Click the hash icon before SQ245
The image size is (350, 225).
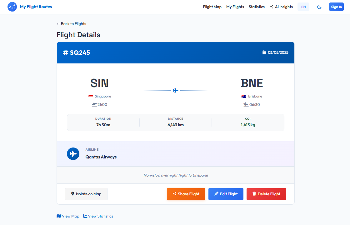click(x=65, y=53)
